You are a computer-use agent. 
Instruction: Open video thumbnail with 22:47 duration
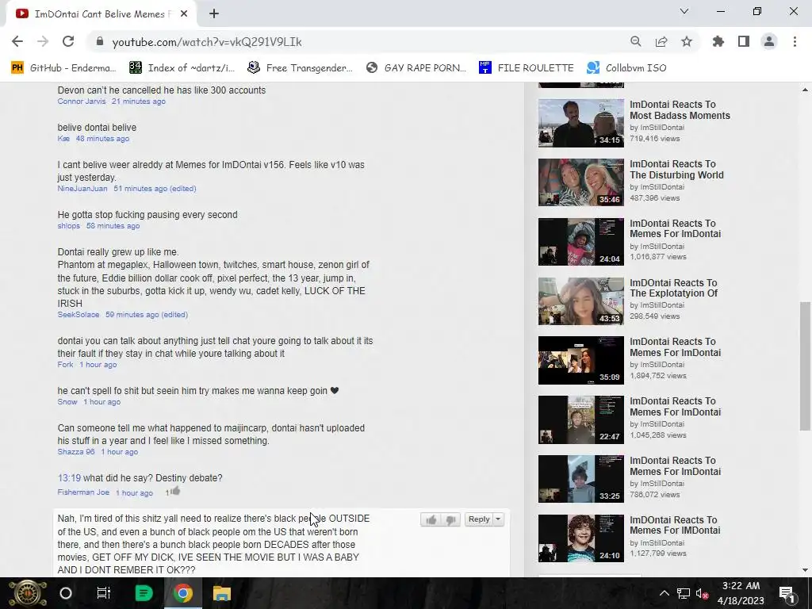(x=581, y=420)
